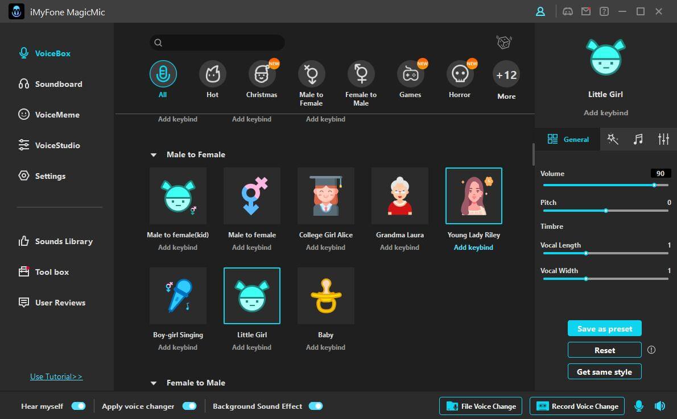Choose the Little Girl voice tile
This screenshot has width=677, height=419.
point(251,296)
